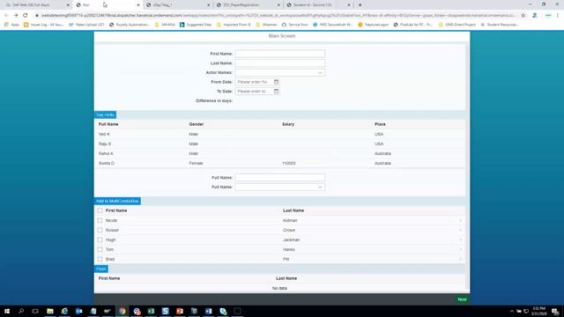Click Add to MultiComboBox button
Image resolution: width=564 pixels, height=317 pixels.
click(x=117, y=201)
